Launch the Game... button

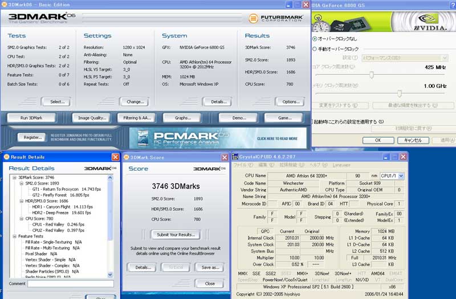click(x=284, y=118)
